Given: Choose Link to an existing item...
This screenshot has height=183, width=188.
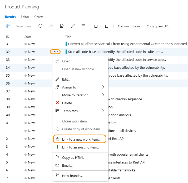Looking at the screenshot, I should (x=80, y=147).
